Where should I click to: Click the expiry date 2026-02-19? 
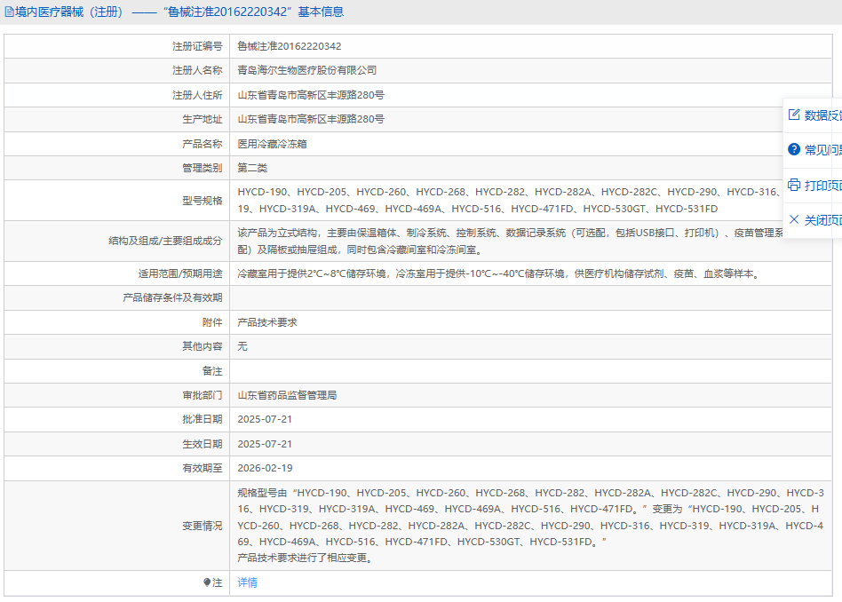click(265, 468)
